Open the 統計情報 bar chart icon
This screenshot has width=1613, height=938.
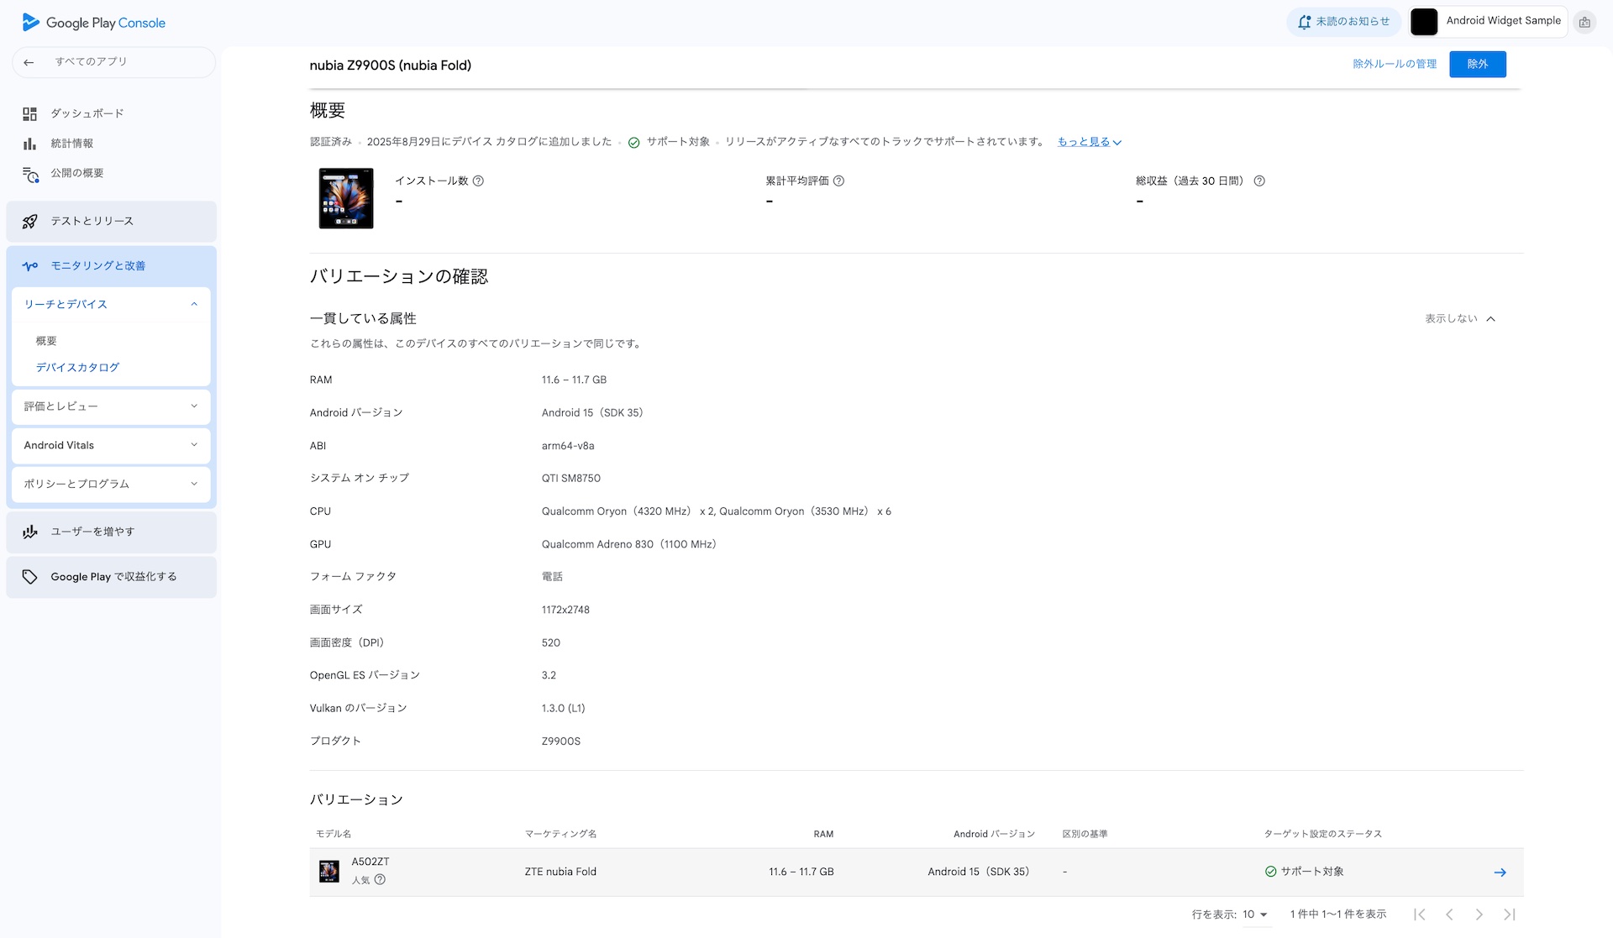[x=30, y=144]
